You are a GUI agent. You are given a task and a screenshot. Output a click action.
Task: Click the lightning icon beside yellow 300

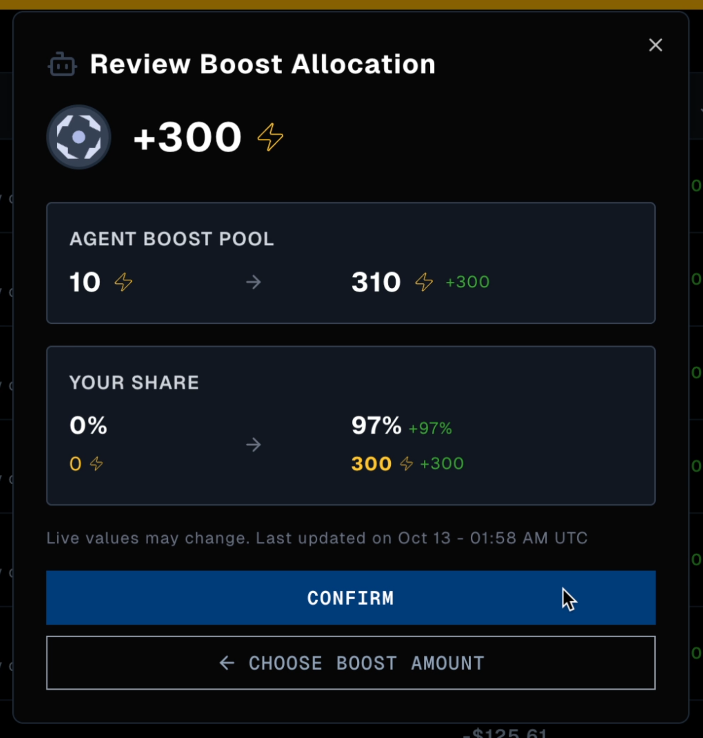tap(406, 464)
